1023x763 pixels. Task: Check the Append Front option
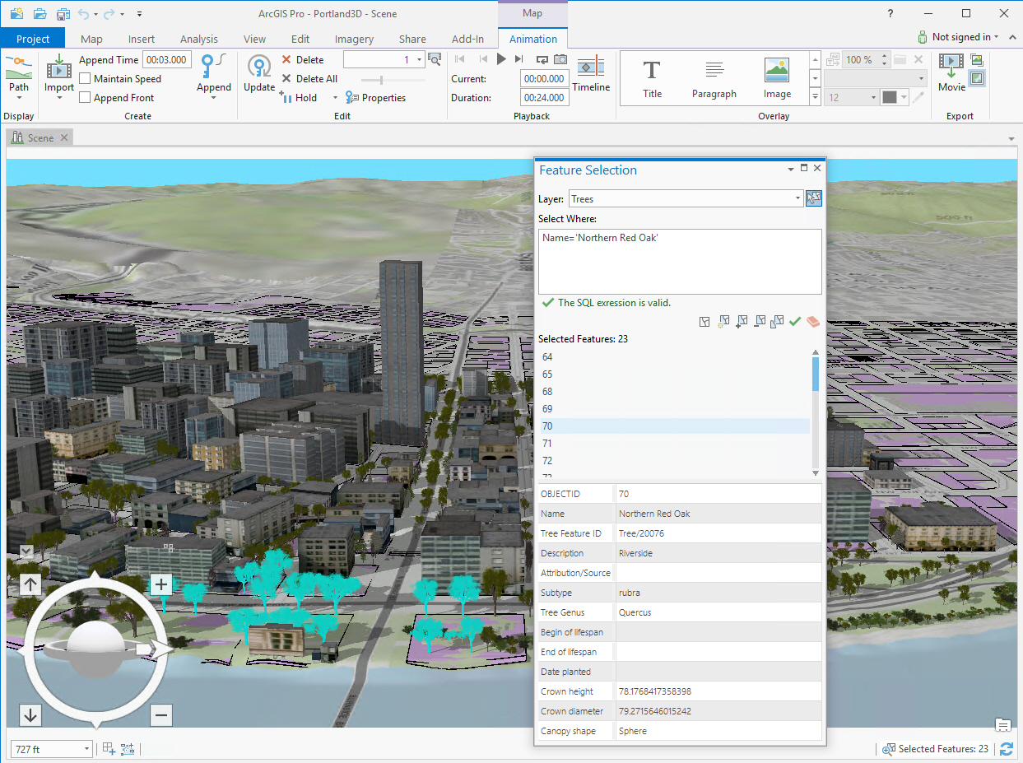pyautogui.click(x=86, y=98)
